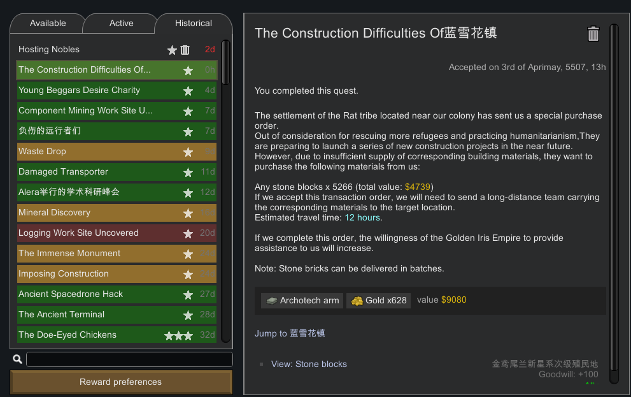Select The Construction Difficulties Of... quest

point(117,70)
